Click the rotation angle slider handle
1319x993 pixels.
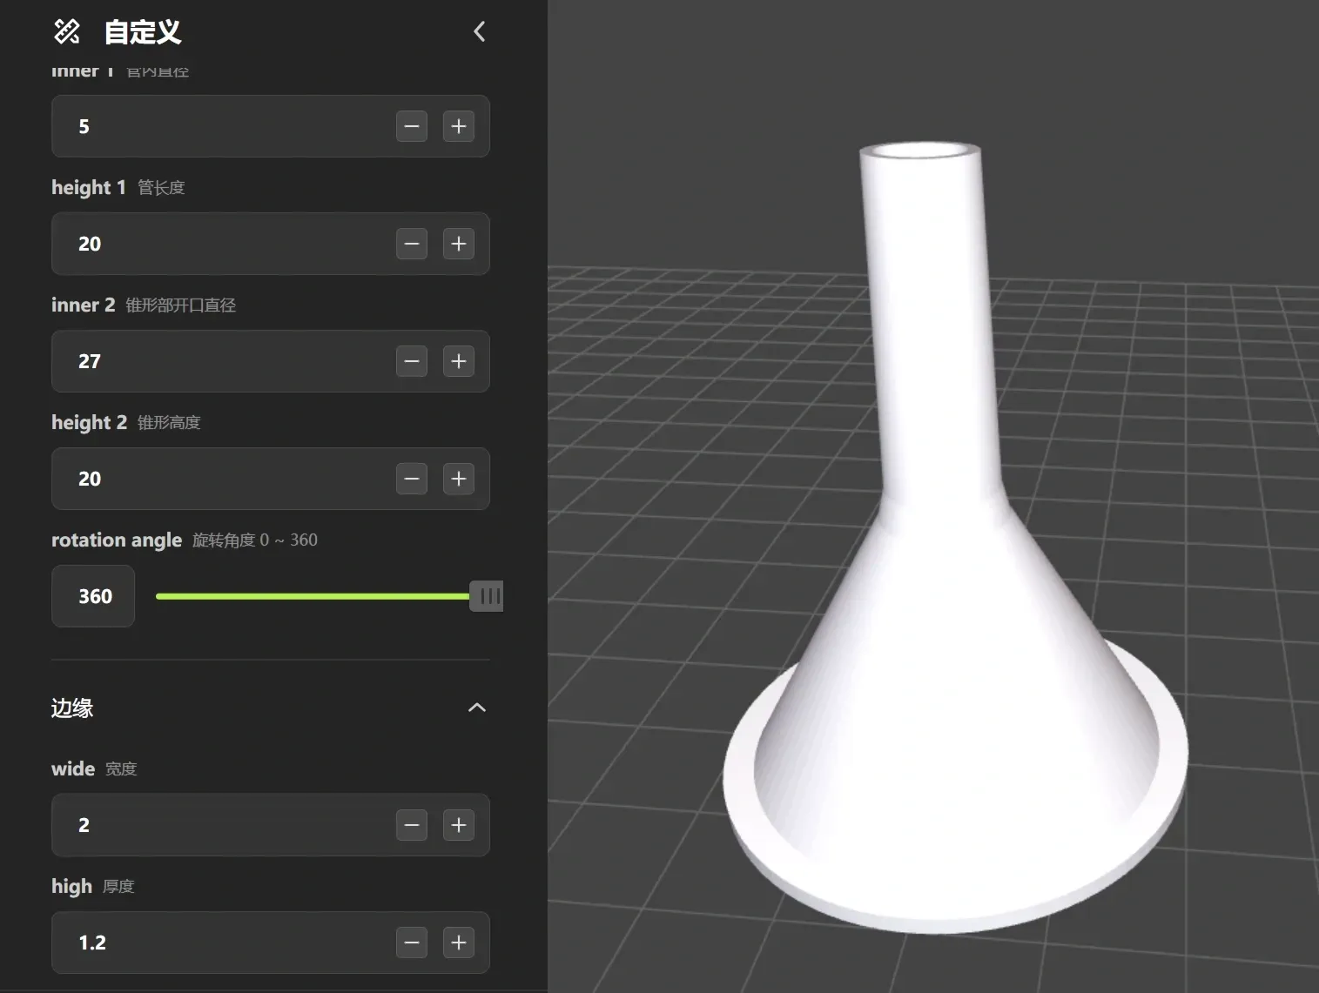pyautogui.click(x=487, y=596)
